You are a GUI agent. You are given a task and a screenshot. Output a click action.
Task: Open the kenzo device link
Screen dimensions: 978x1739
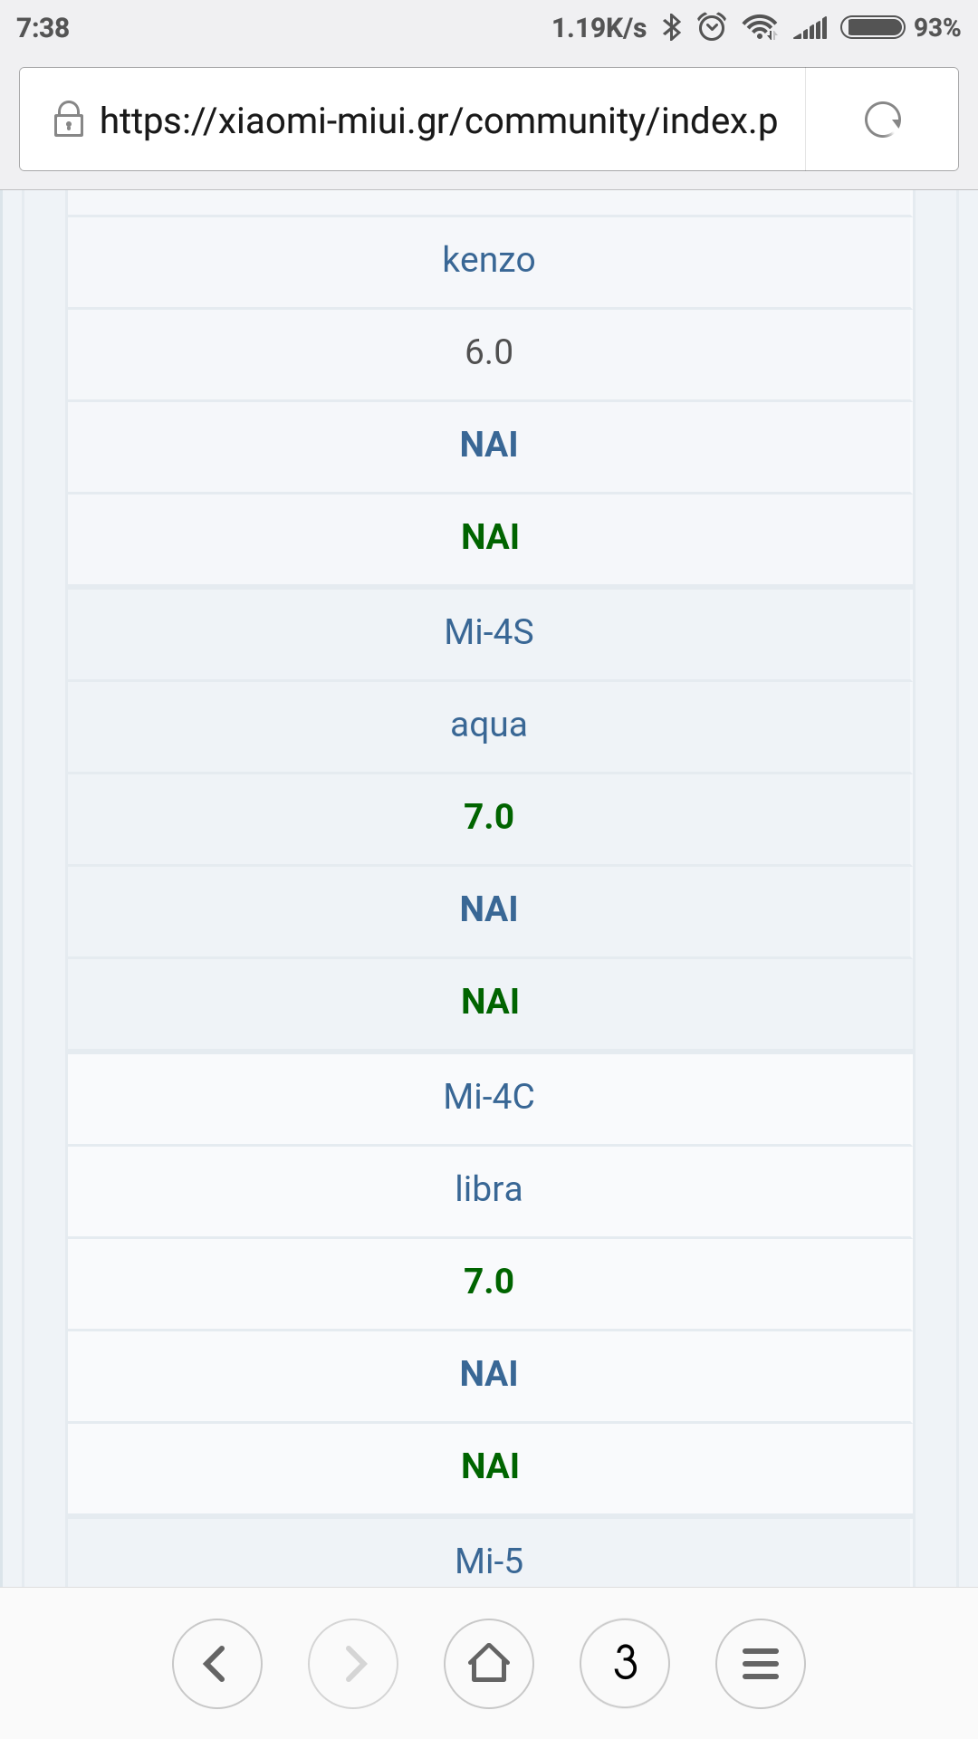[489, 260]
